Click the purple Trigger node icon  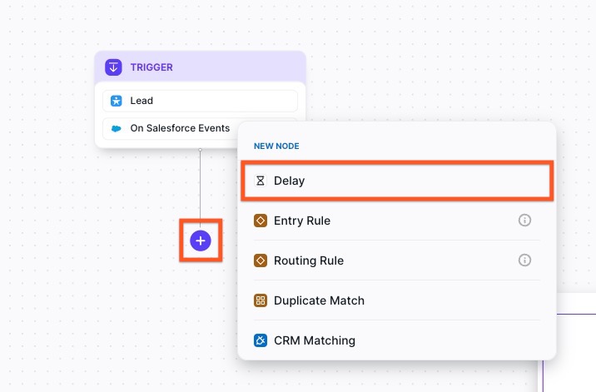[114, 67]
